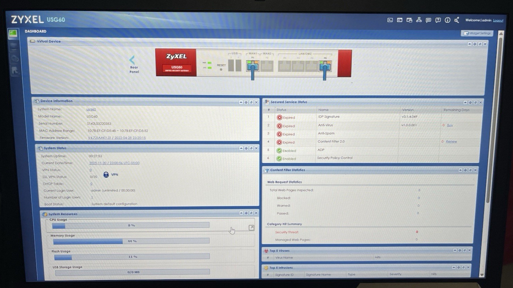Image resolution: width=513 pixels, height=288 pixels.
Task: Open the Help question-mark icon
Action: click(x=438, y=20)
